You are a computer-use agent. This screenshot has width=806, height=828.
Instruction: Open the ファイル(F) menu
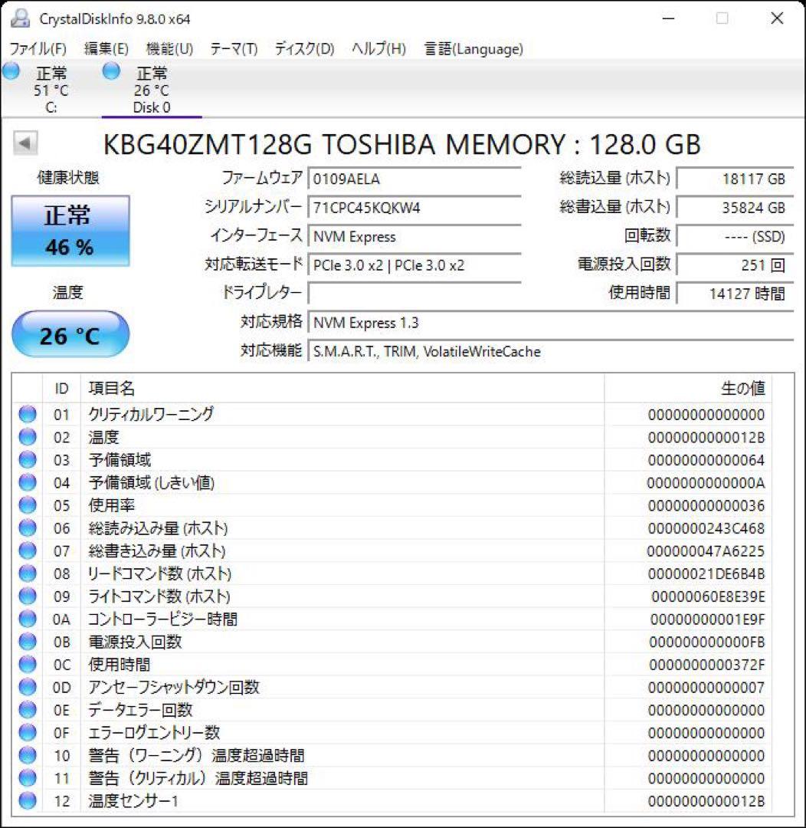pyautogui.click(x=38, y=48)
